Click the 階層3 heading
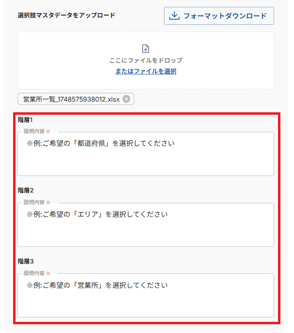294x333 pixels. pyautogui.click(x=25, y=261)
